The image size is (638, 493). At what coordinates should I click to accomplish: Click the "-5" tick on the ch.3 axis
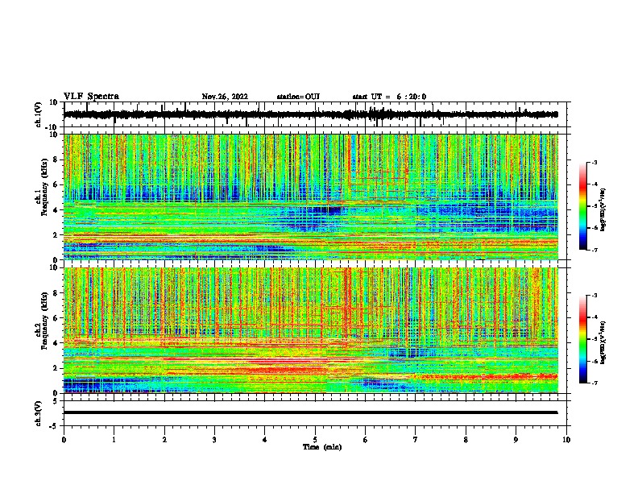click(55, 426)
